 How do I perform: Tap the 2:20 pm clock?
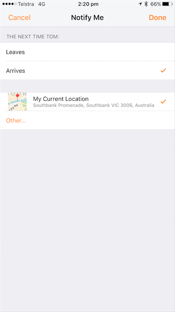pyautogui.click(x=88, y=4)
